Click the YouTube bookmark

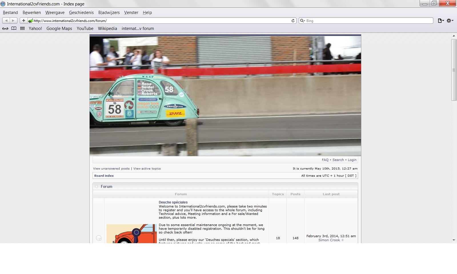tap(85, 29)
